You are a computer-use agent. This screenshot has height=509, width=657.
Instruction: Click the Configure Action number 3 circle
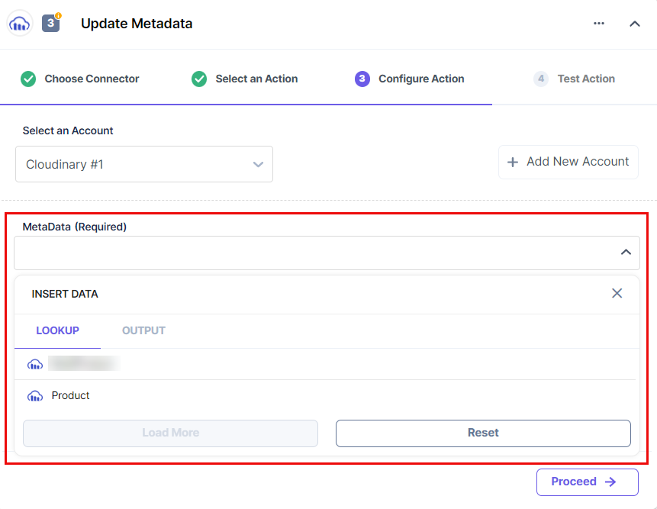[x=362, y=79]
